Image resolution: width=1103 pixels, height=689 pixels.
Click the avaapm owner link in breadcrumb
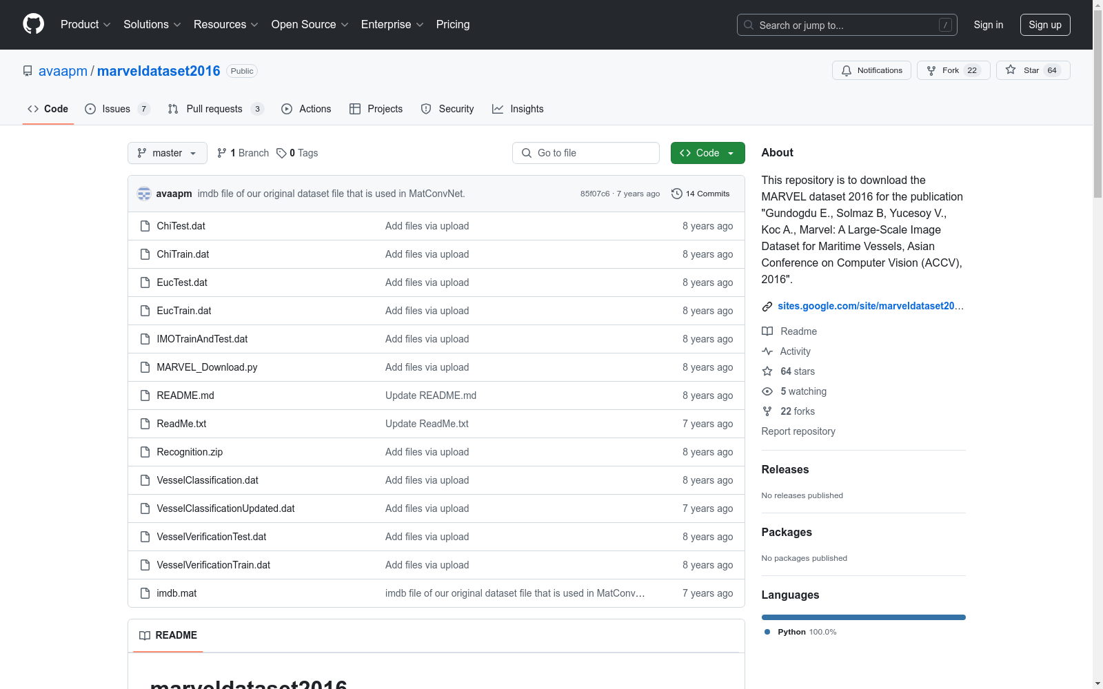pos(63,71)
